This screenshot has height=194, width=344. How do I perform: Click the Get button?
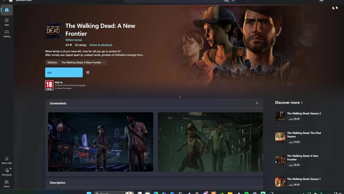pos(64,72)
